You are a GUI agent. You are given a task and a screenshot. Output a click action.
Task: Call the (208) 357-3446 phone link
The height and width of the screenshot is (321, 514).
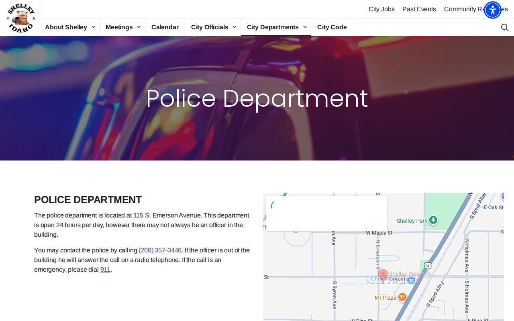pos(160,250)
